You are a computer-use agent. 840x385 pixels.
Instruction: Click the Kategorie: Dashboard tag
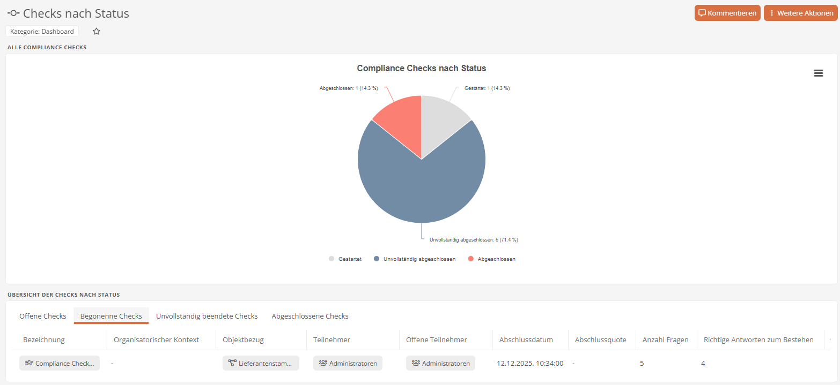(x=42, y=32)
